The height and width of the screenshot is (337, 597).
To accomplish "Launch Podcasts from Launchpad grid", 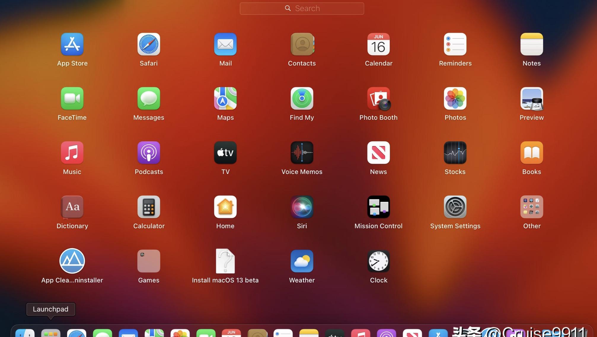I will [x=149, y=153].
